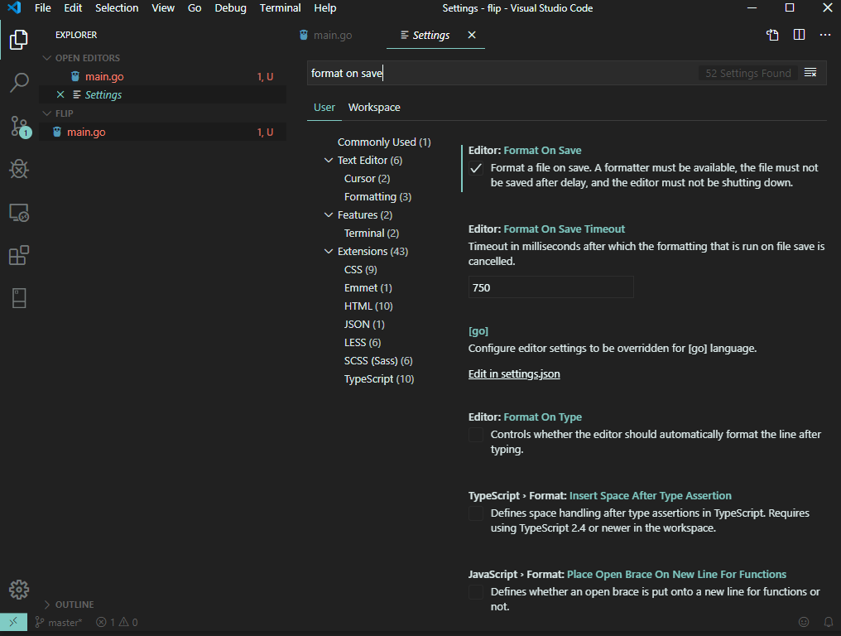Open the Extensions view

(x=18, y=255)
